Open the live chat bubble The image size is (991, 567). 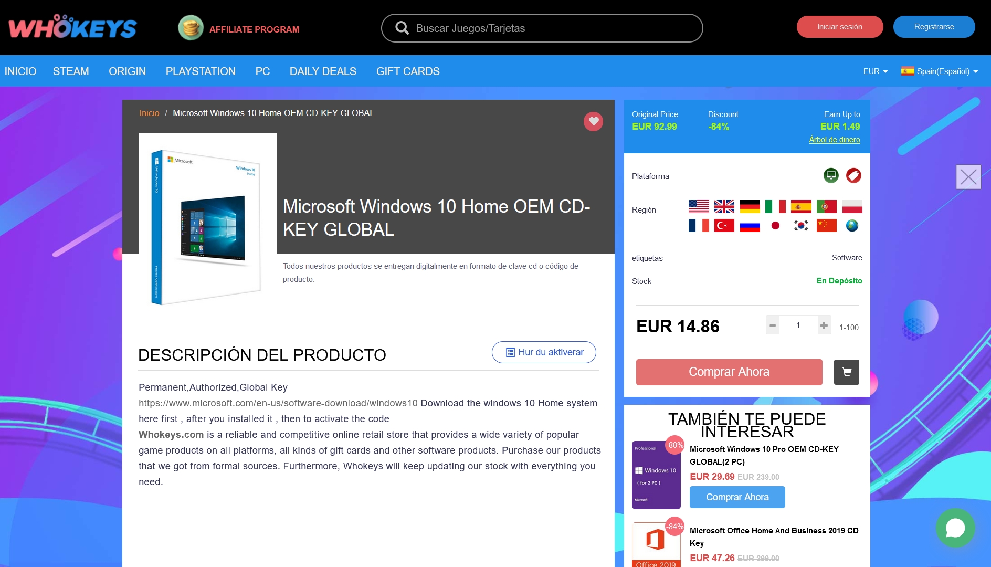[955, 528]
